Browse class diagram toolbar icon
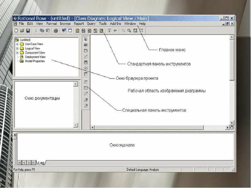Screen dimensions: 251x188 pyautogui.click(x=77, y=30)
